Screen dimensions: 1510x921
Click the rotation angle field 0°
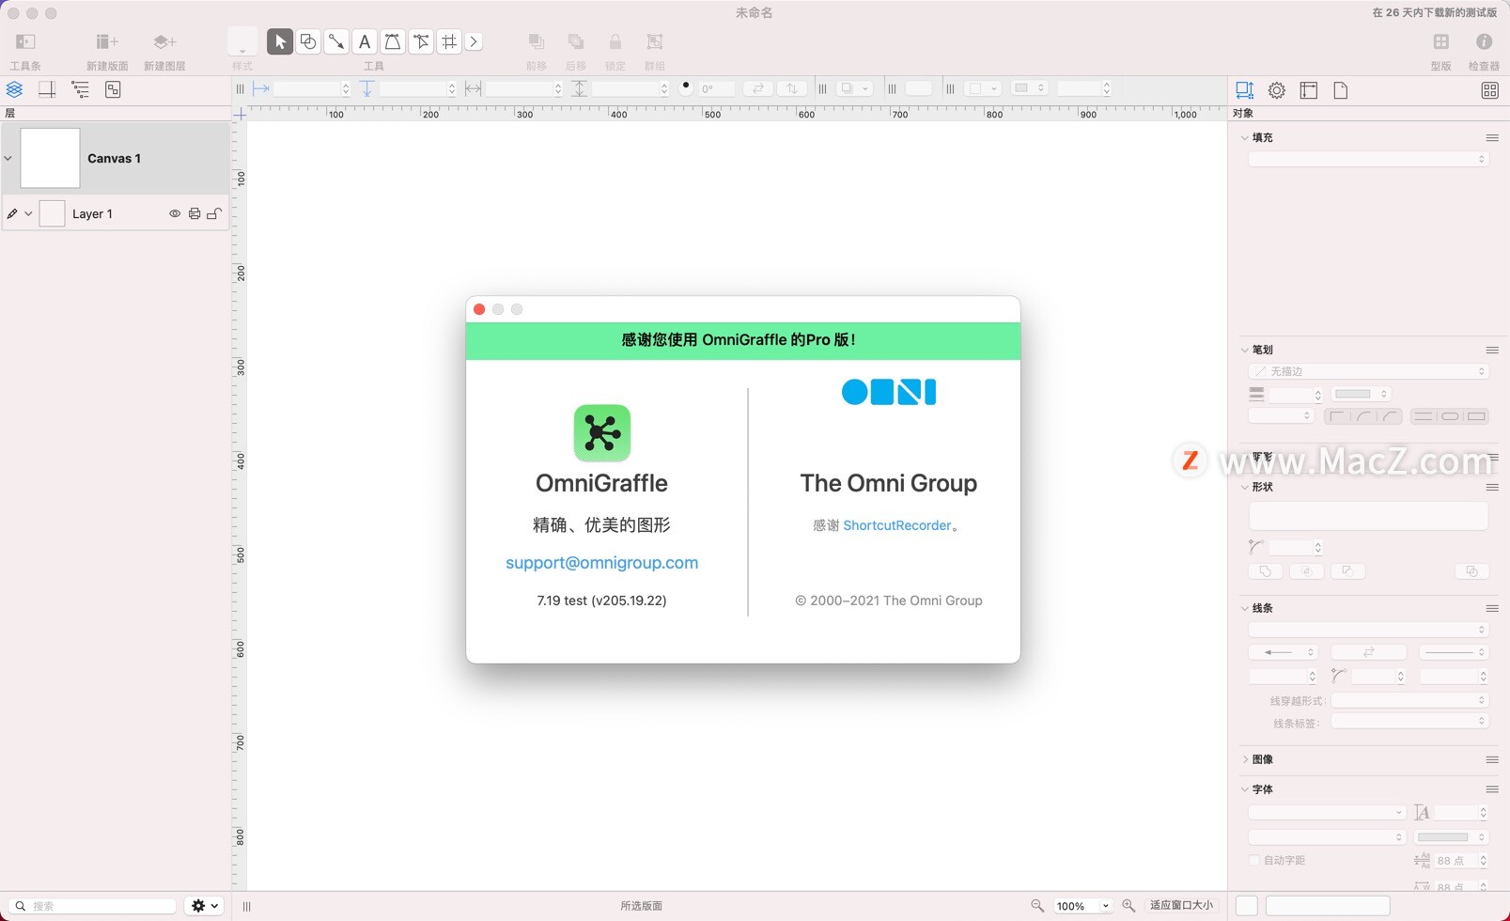click(716, 88)
